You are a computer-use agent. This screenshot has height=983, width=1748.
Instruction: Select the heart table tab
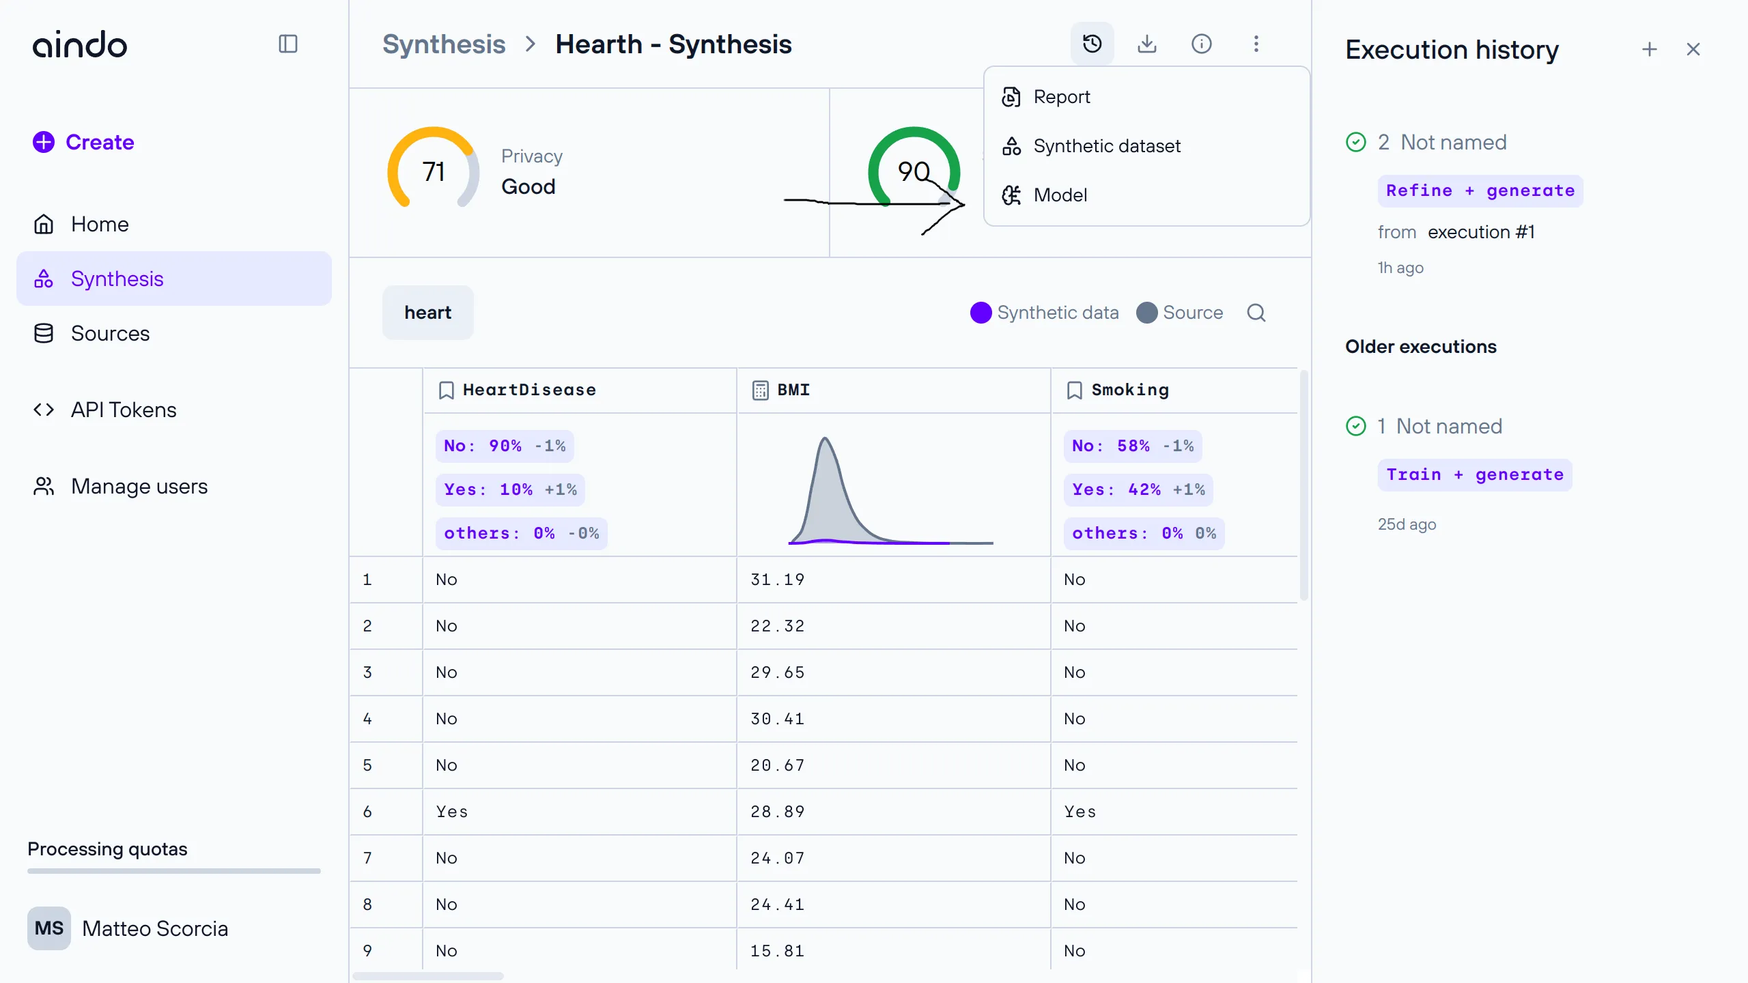[x=428, y=313]
